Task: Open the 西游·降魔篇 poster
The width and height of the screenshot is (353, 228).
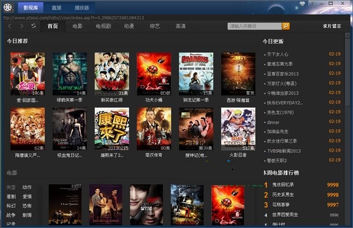Action: tap(238, 74)
